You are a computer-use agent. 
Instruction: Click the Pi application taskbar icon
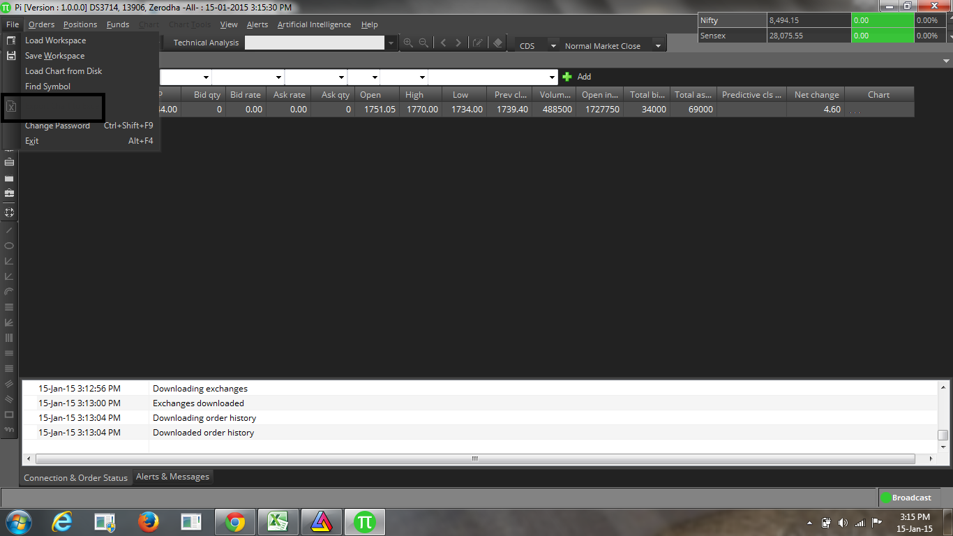coord(364,521)
